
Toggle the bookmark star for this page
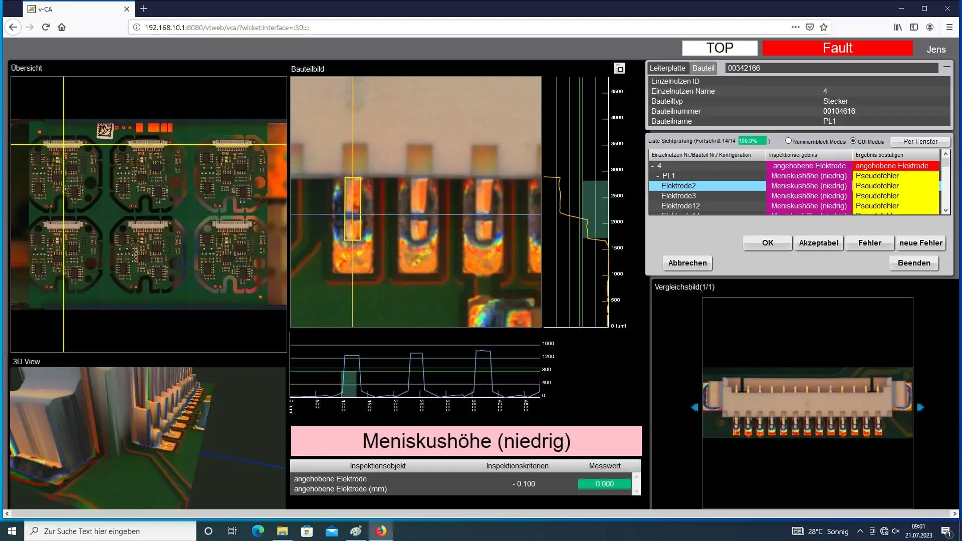[x=823, y=27]
